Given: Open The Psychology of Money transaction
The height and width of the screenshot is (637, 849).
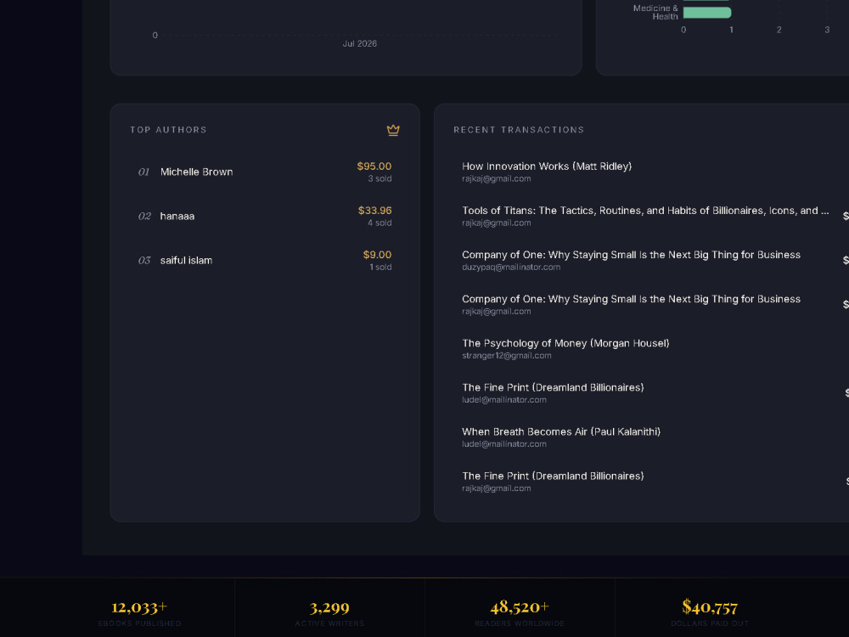Looking at the screenshot, I should click(x=565, y=343).
